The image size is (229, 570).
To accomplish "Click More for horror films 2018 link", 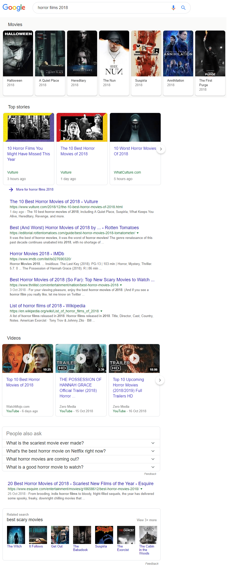I will pyautogui.click(x=35, y=189).
